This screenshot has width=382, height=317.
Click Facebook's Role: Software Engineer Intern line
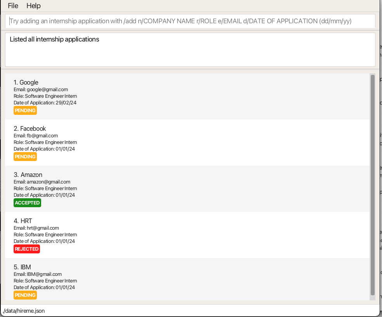coord(45,142)
